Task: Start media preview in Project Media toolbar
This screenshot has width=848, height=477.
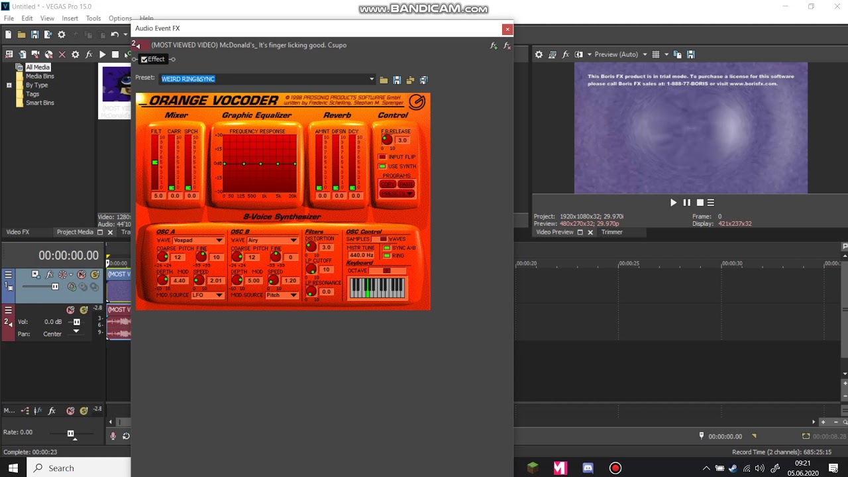Action: (102, 54)
